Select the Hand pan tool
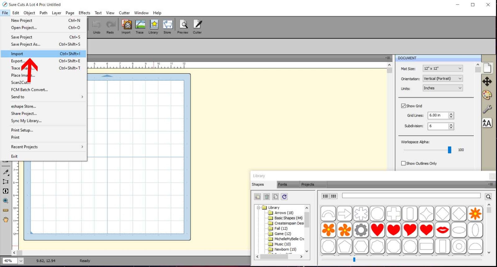497x267 pixels. coord(6,220)
